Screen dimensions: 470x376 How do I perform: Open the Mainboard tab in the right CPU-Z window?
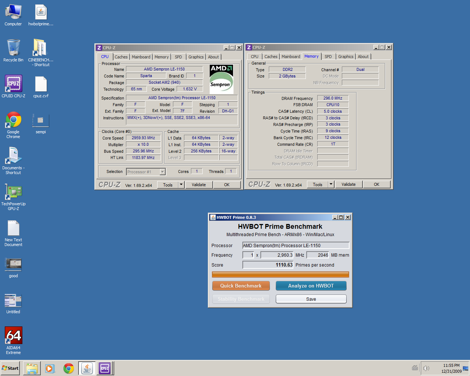[291, 57]
